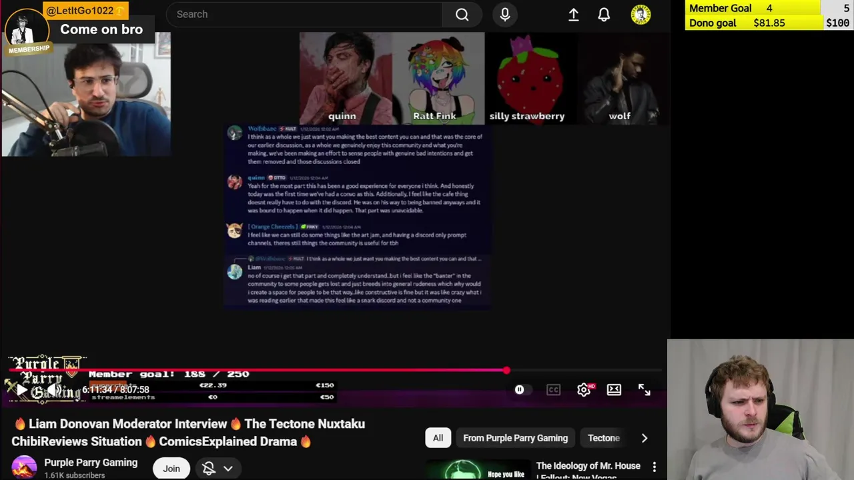Click the wolf participant portrait

(622, 78)
